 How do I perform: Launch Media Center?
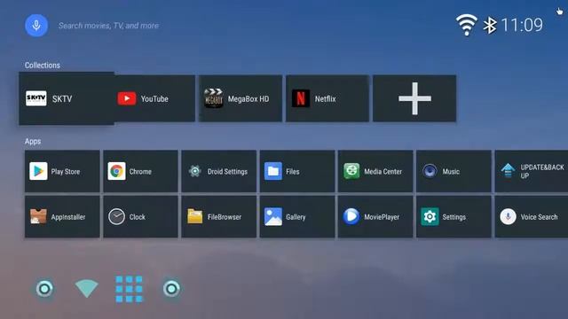(375, 171)
